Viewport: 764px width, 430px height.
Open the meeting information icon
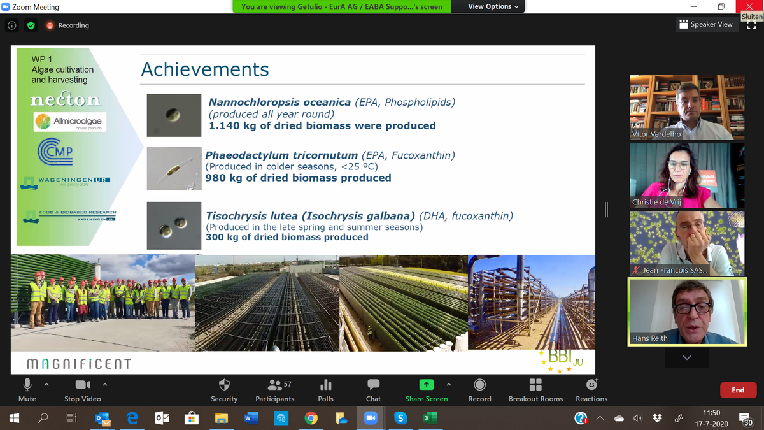(11, 25)
